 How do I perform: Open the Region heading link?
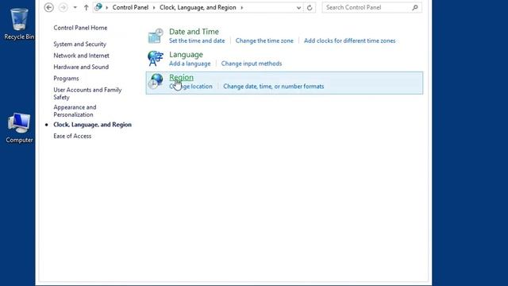tap(181, 77)
